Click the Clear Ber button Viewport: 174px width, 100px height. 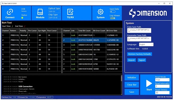(132, 85)
